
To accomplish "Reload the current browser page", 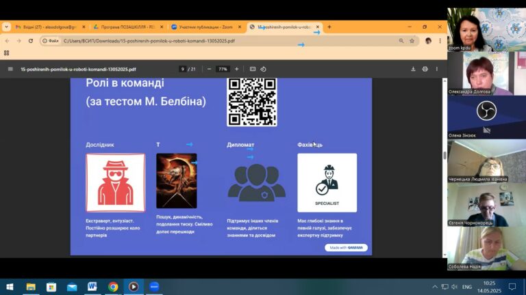I will click(31, 41).
